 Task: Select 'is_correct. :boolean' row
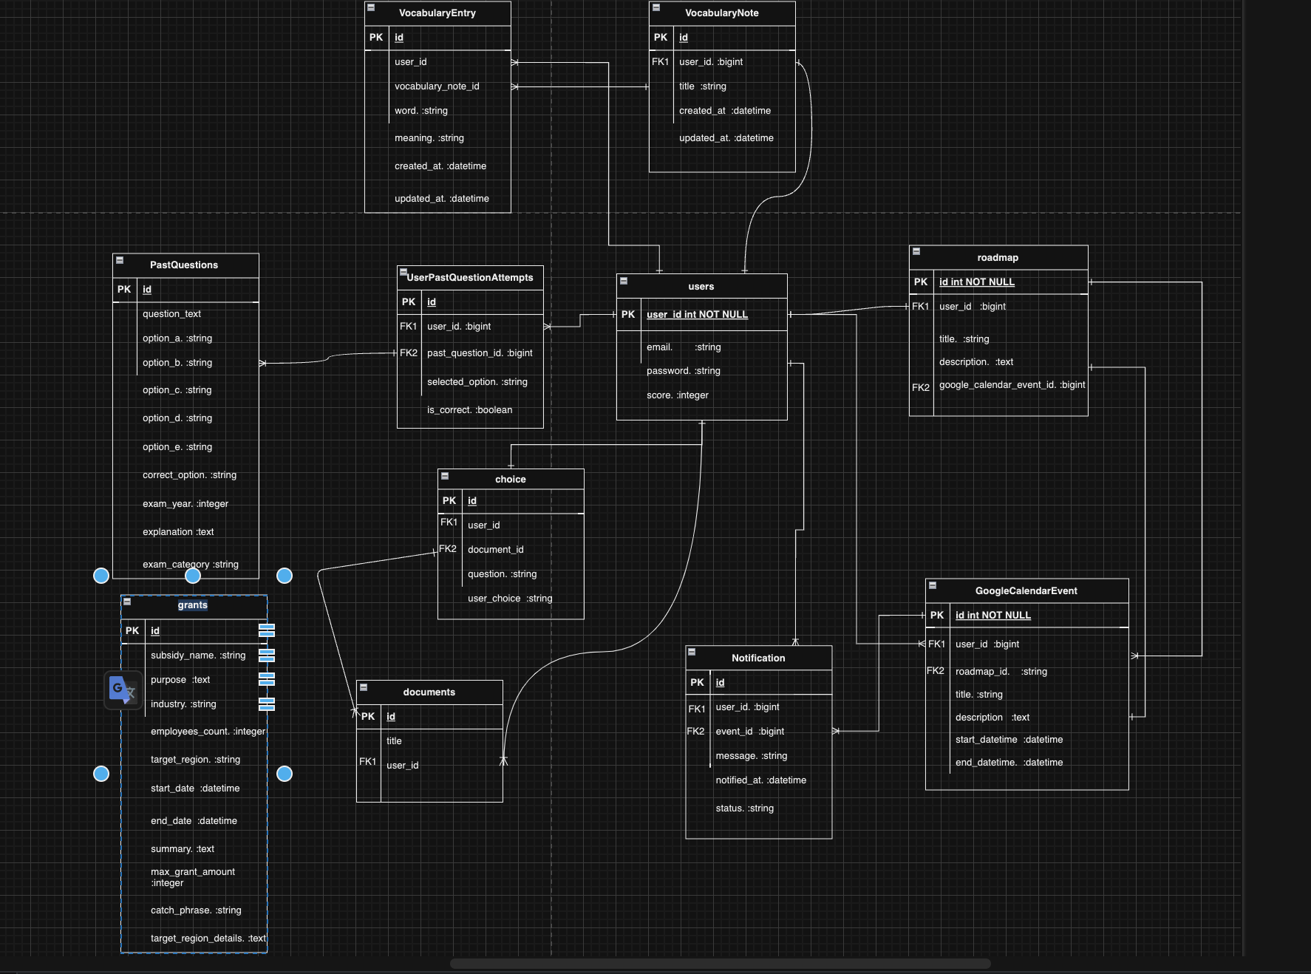coord(470,410)
